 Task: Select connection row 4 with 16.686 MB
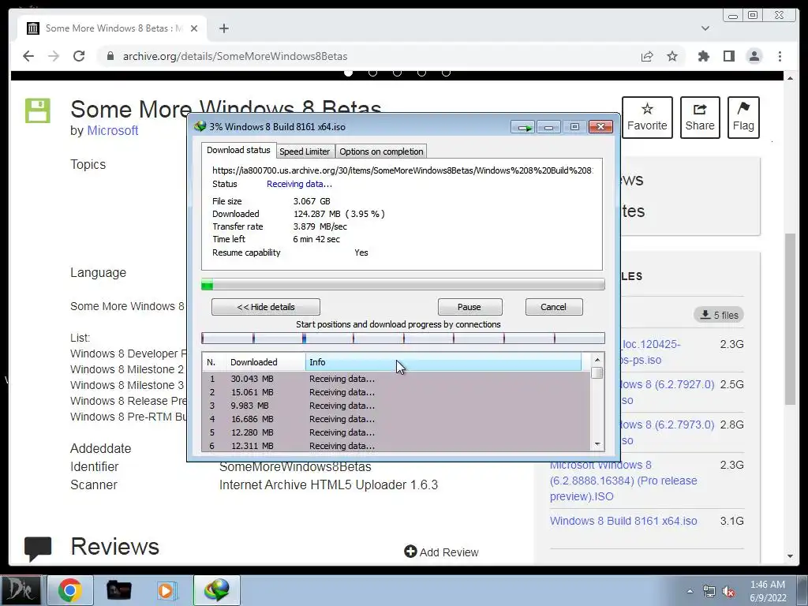396,419
